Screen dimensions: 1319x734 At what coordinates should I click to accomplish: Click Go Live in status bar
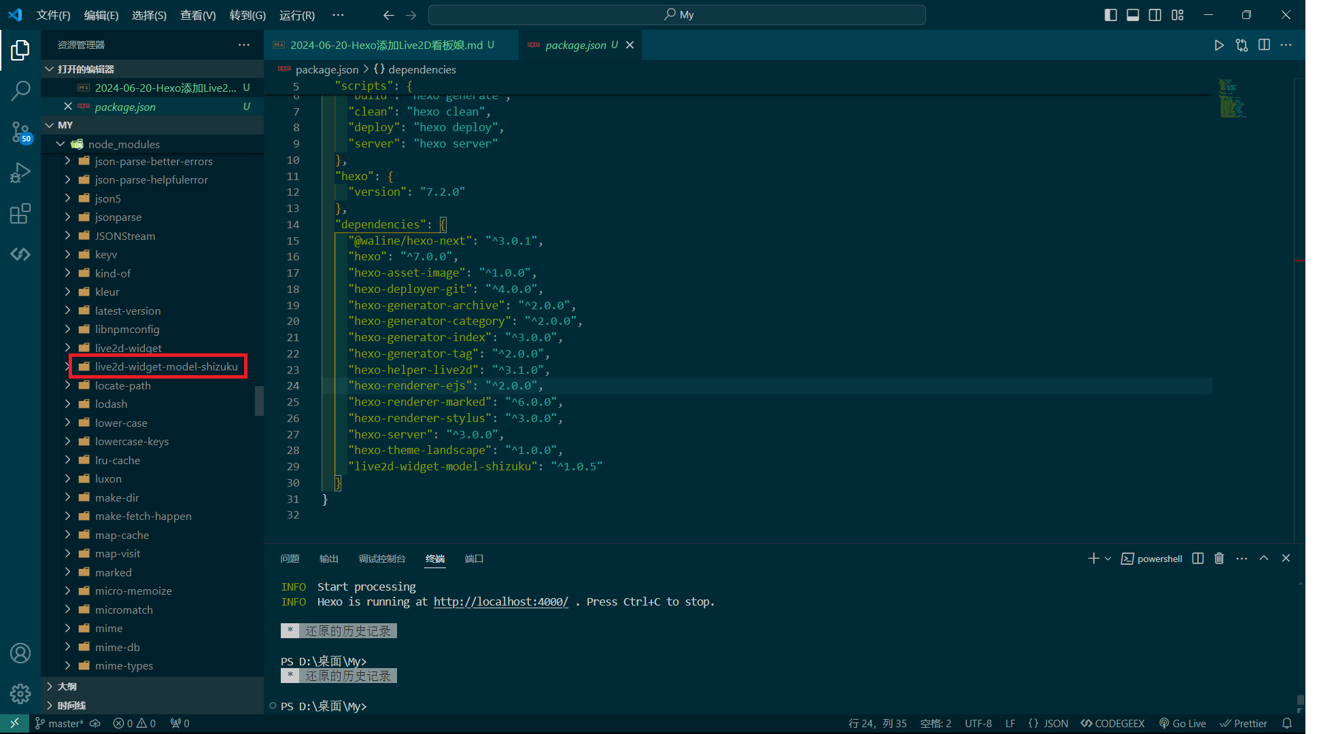coord(1182,723)
